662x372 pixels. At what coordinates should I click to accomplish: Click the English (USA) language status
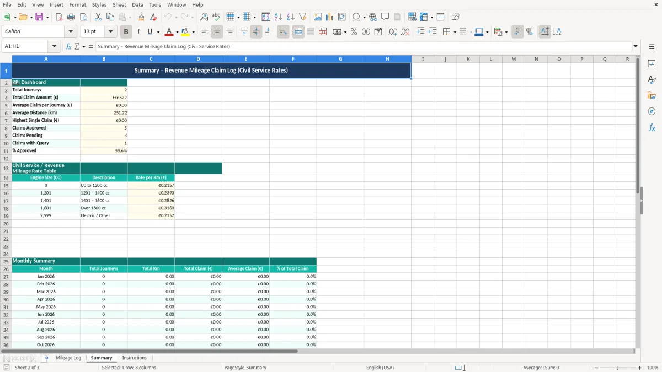pyautogui.click(x=380, y=368)
